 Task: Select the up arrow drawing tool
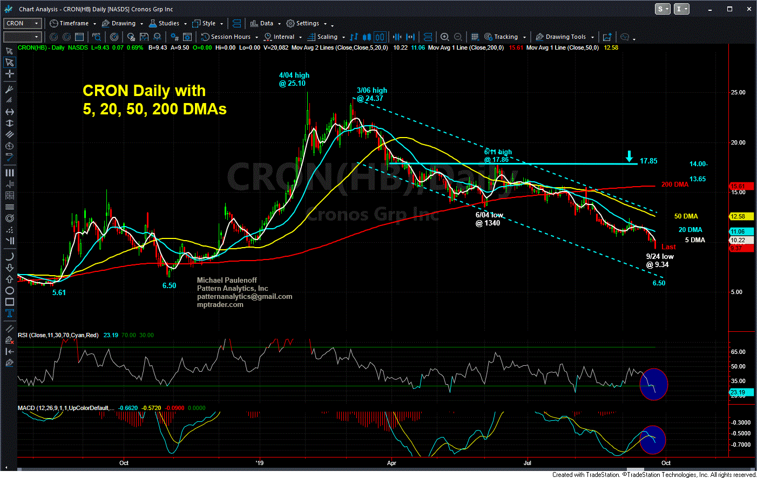9,279
